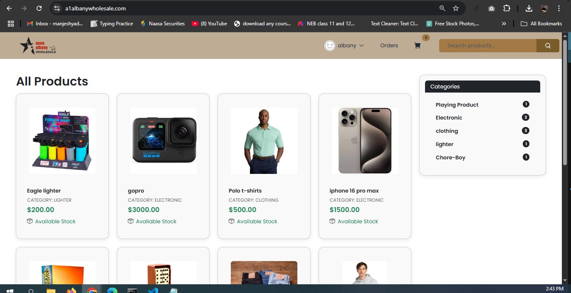Screen dimensions: 571x293
Task: Open Visual Studio Code from the taskbar
Action: point(153,290)
